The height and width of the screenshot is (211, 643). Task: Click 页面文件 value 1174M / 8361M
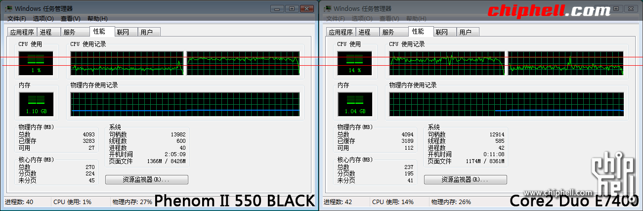485,162
